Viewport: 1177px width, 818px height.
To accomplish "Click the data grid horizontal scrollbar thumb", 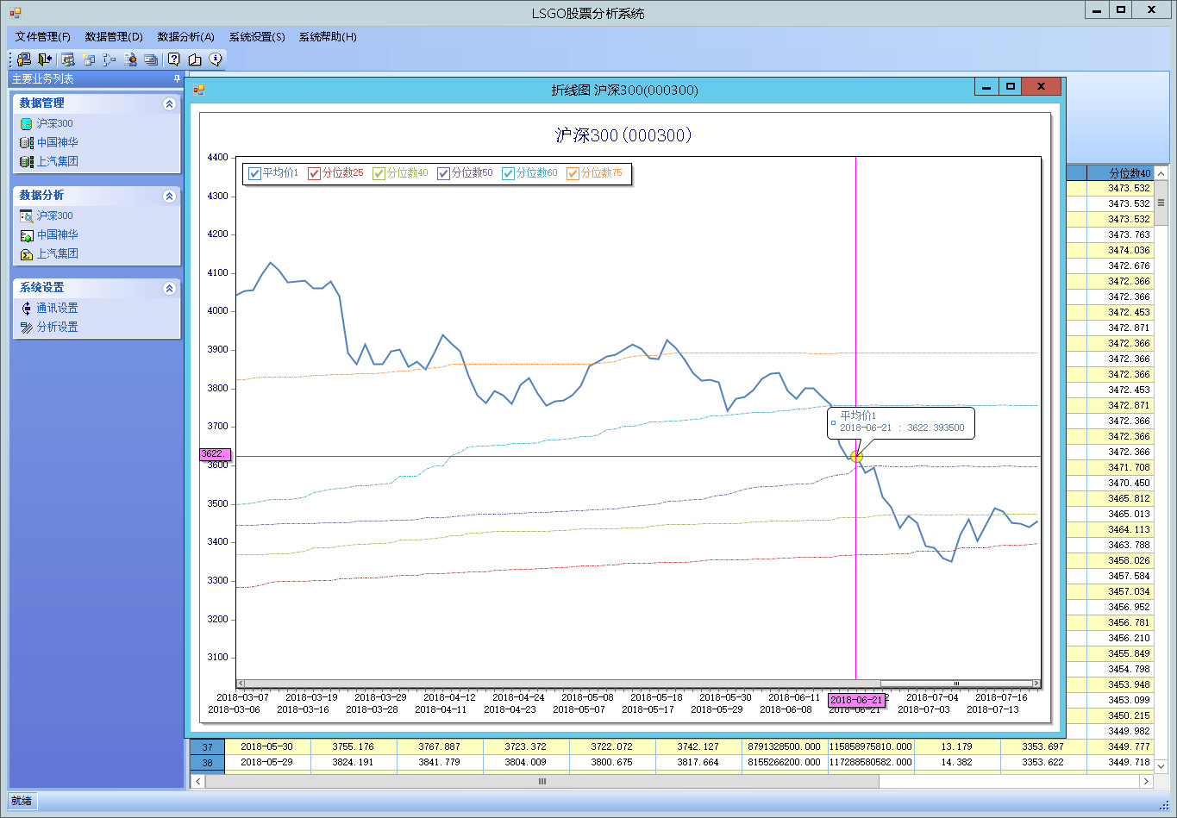I will pos(542,781).
